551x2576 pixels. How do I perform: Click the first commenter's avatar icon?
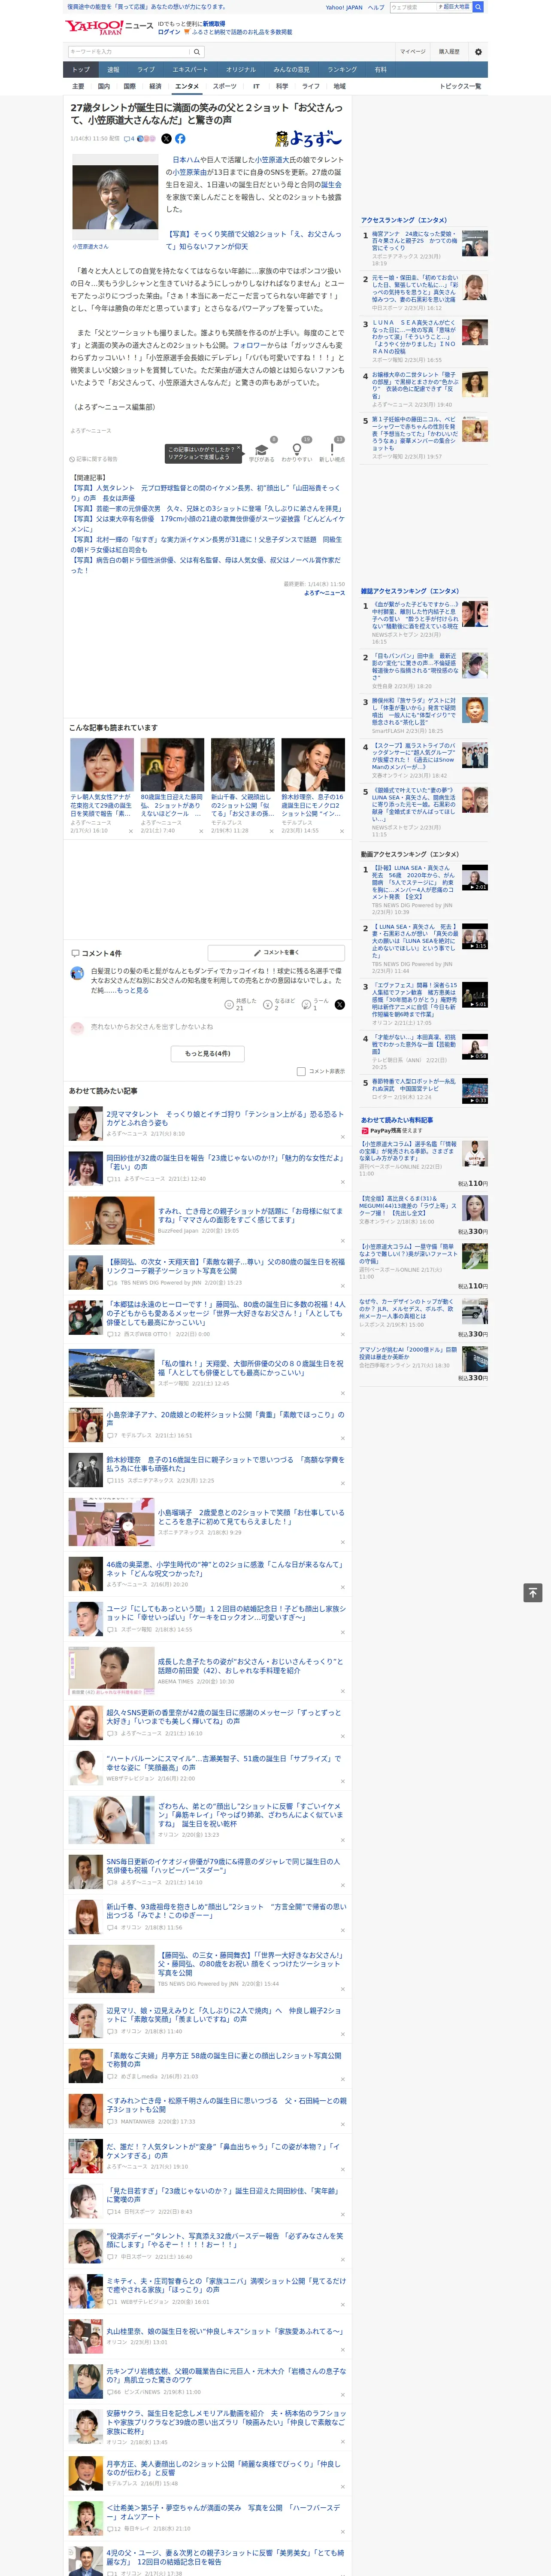77,973
